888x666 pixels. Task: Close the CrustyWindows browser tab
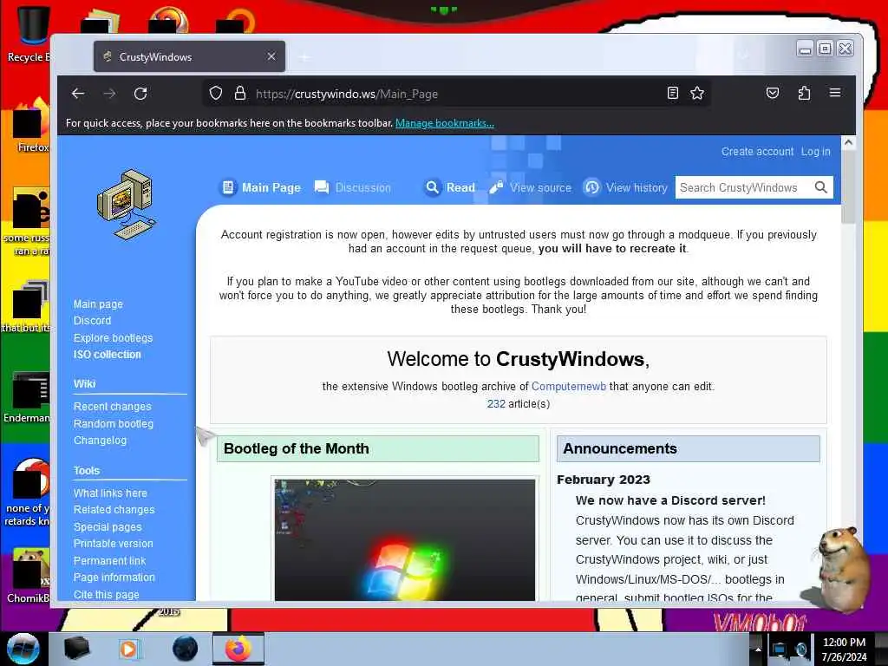[271, 56]
